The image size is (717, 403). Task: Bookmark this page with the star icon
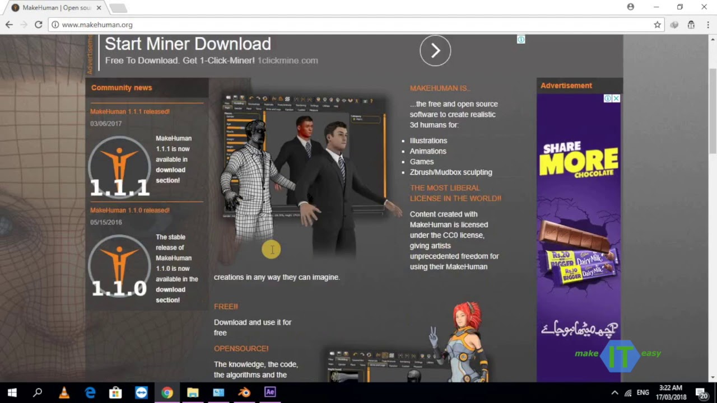[x=657, y=25]
